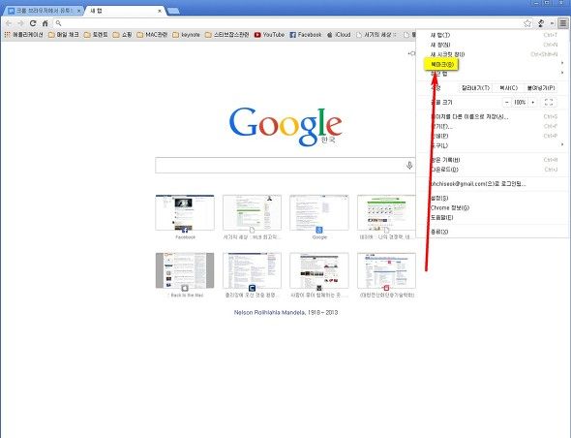
Task: Close the first tab with its X
Action: 78,11
